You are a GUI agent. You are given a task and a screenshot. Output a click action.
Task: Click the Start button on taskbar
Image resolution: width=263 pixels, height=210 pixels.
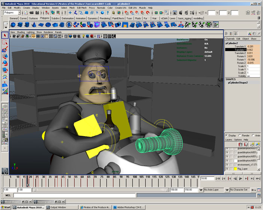click(6, 207)
